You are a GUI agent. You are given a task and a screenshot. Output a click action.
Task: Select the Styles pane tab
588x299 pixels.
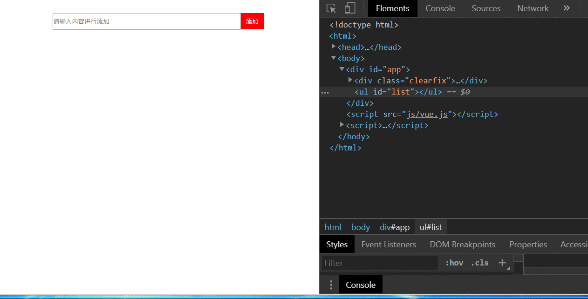click(337, 245)
